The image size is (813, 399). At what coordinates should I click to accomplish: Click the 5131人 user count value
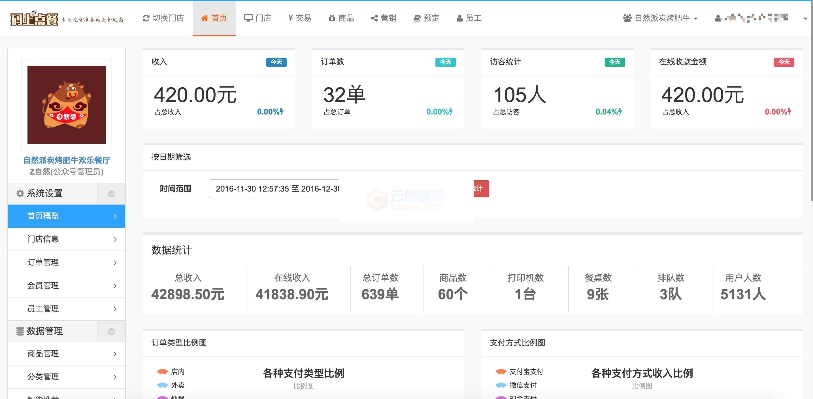[x=743, y=294]
